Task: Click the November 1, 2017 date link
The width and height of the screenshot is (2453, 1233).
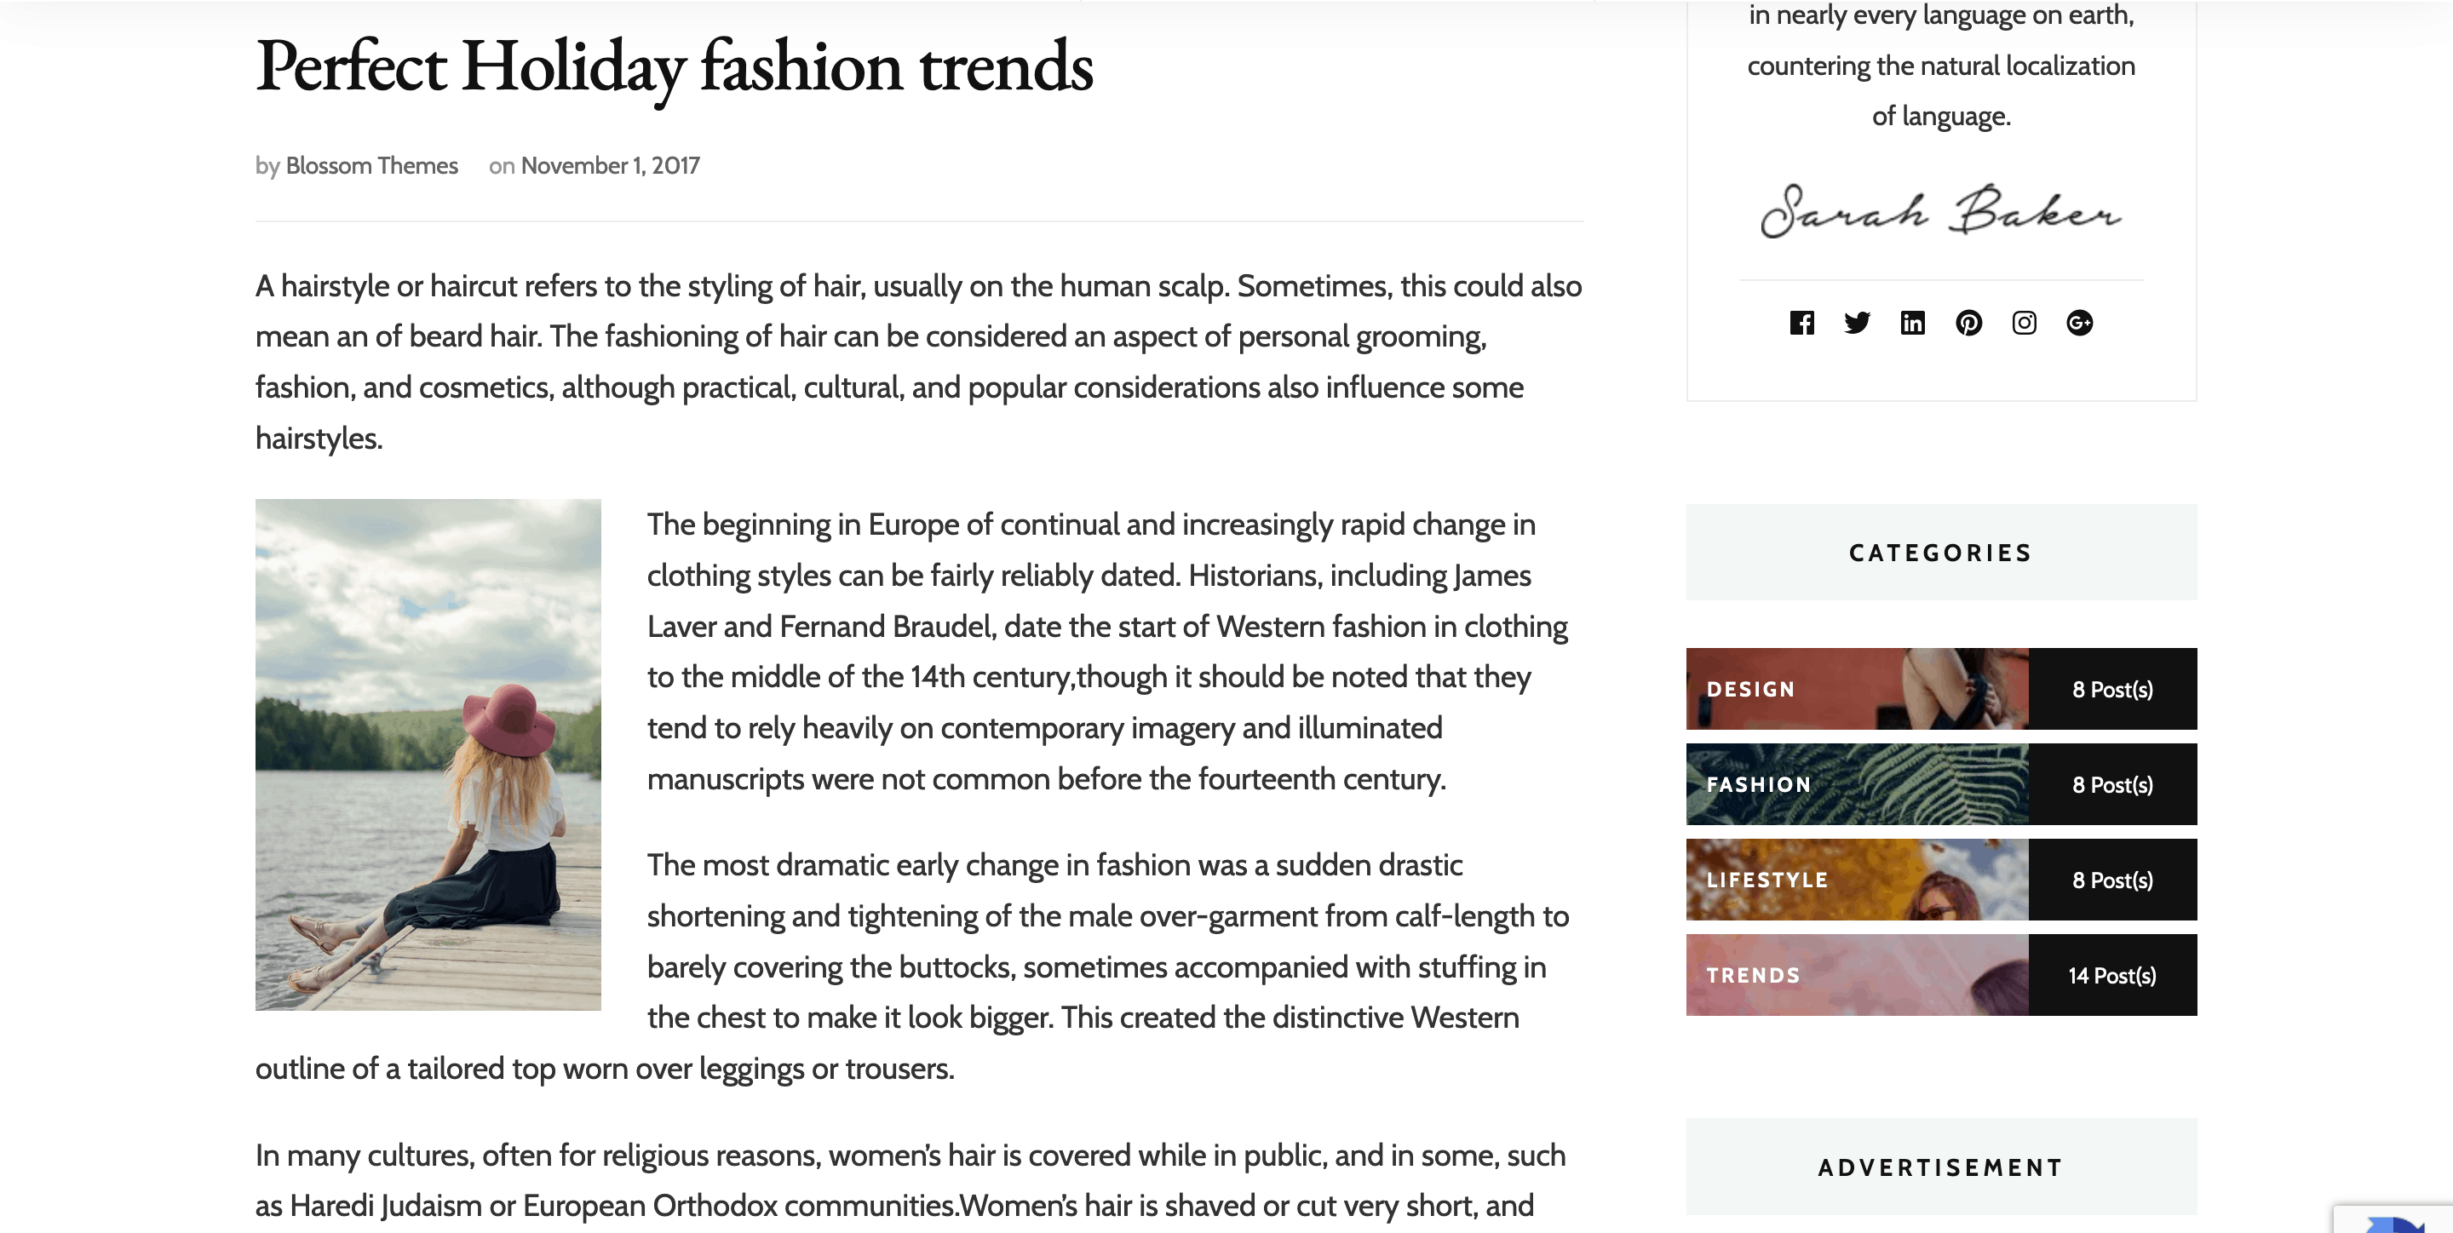Action: tap(611, 166)
